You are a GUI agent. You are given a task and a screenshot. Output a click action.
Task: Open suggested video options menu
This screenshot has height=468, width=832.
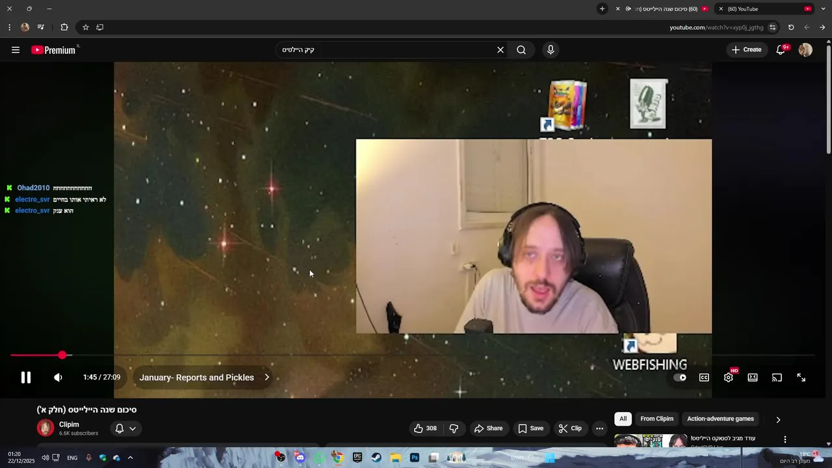[785, 439]
